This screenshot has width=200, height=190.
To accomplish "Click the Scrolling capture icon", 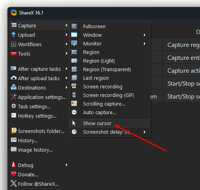I will (74, 104).
